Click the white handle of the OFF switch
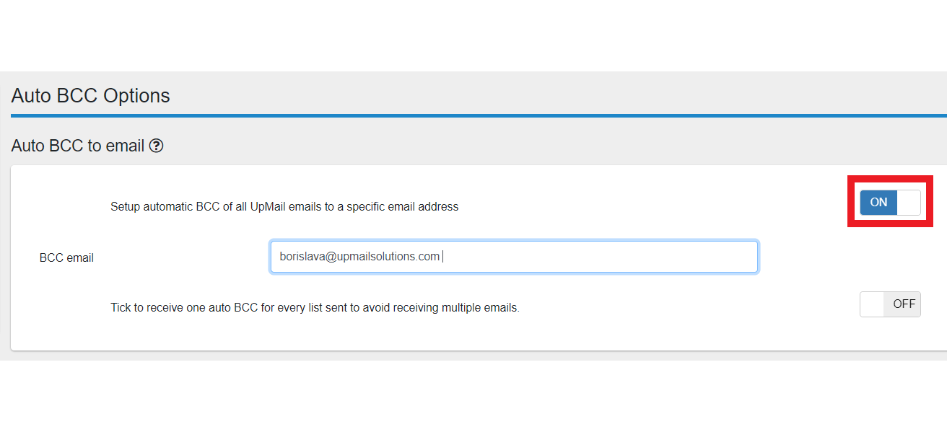 [x=872, y=304]
